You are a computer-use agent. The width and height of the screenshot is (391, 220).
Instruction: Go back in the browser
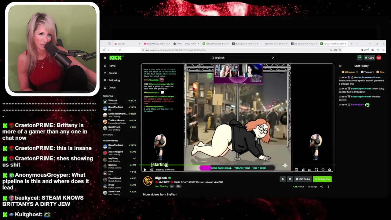(109, 50)
